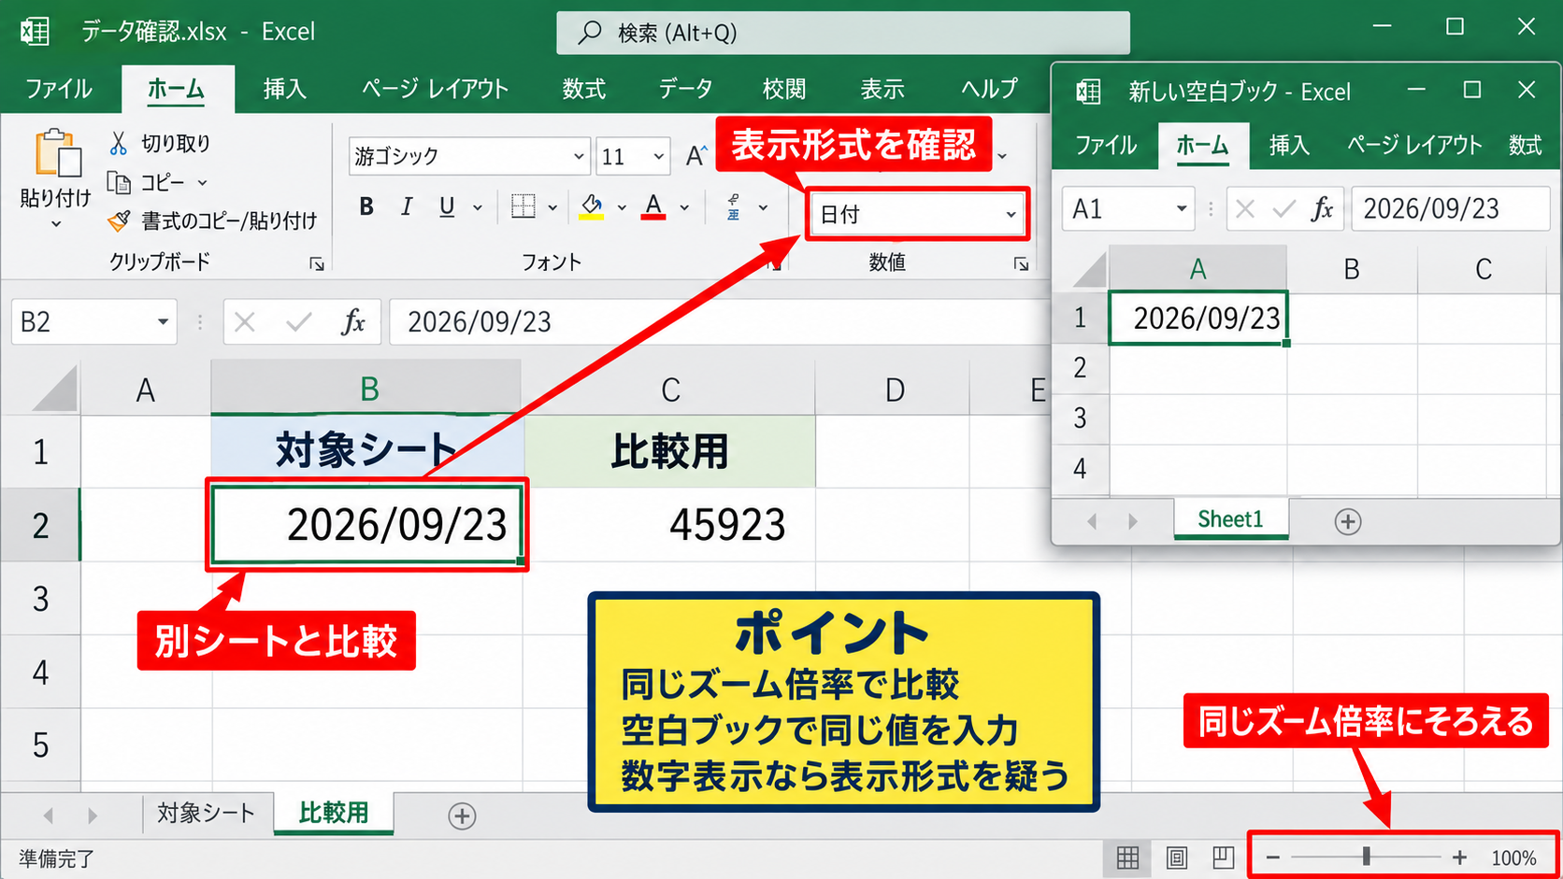Click the red Font Color icon
Screen dimensions: 1563x879
(x=653, y=206)
